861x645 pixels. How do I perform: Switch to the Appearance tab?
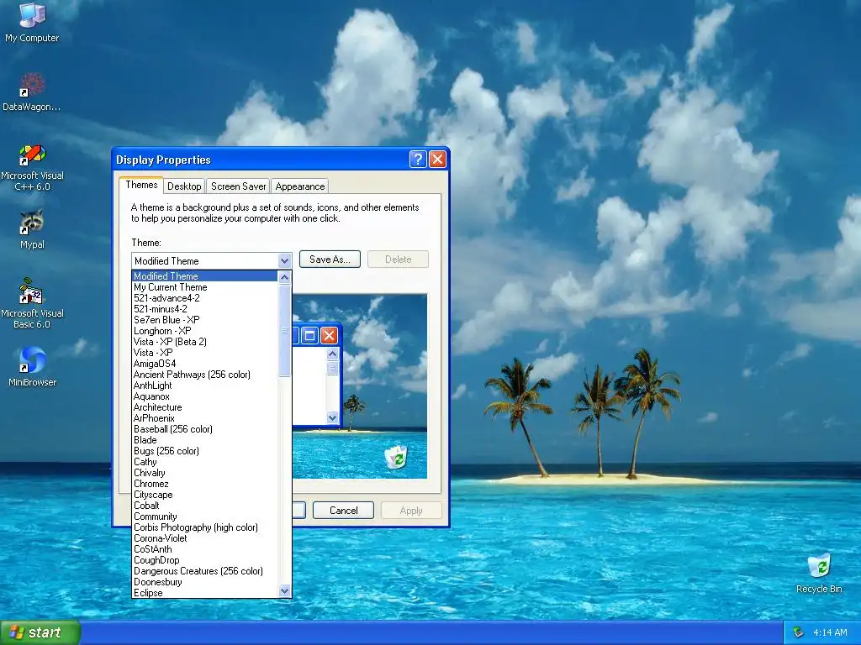click(x=300, y=186)
